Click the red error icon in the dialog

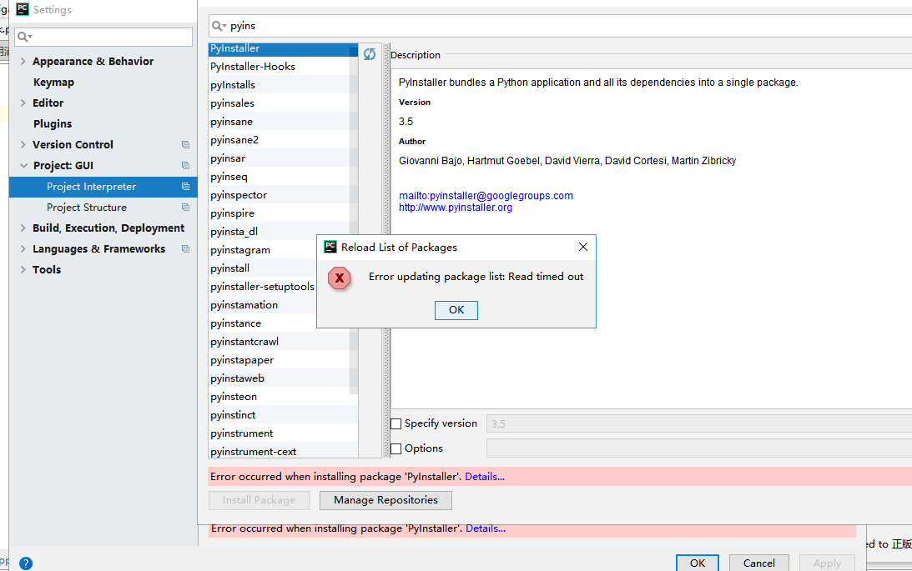339,278
